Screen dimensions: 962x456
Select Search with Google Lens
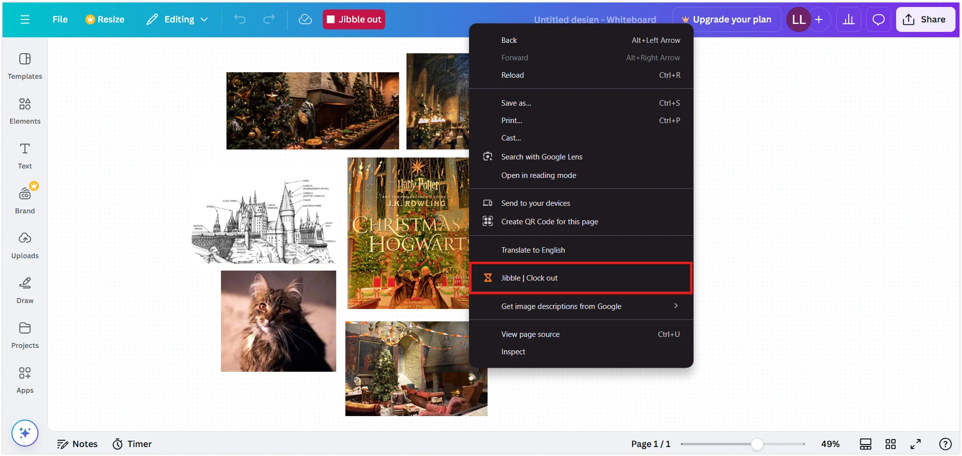[581, 157]
